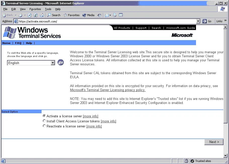
Task: Click the Search link in black bar
Action: tap(156, 28)
